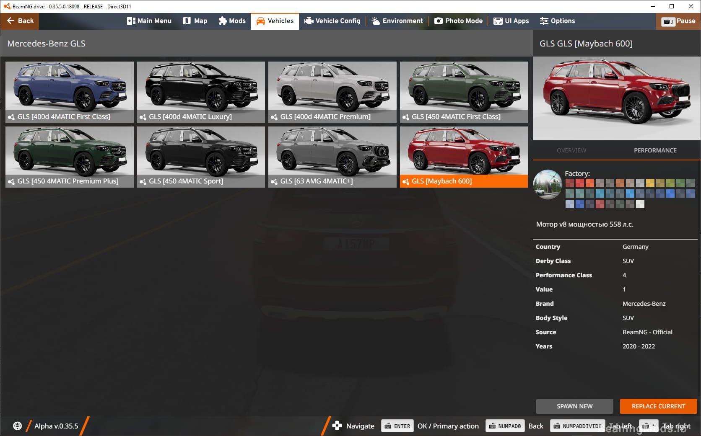Image resolution: width=701 pixels, height=436 pixels.
Task: Open Vehicle Config
Action: pos(332,21)
